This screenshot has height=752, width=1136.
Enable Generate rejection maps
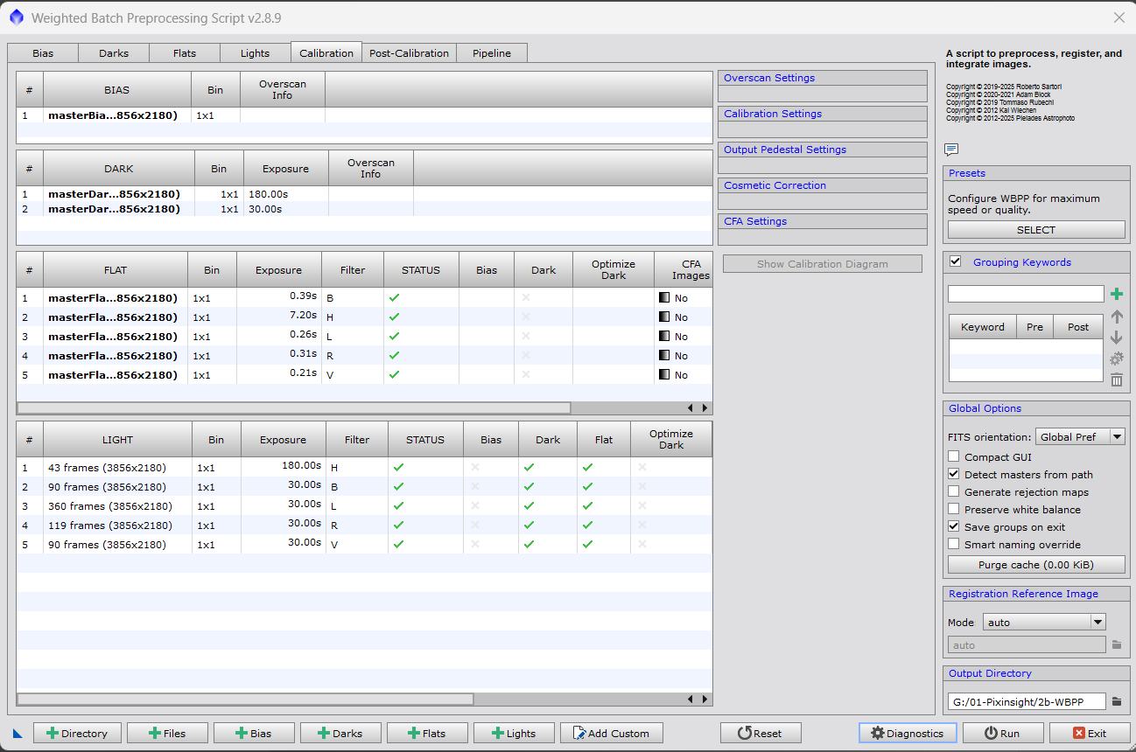pyautogui.click(x=954, y=491)
